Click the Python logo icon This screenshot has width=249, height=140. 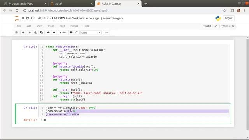point(218,18)
